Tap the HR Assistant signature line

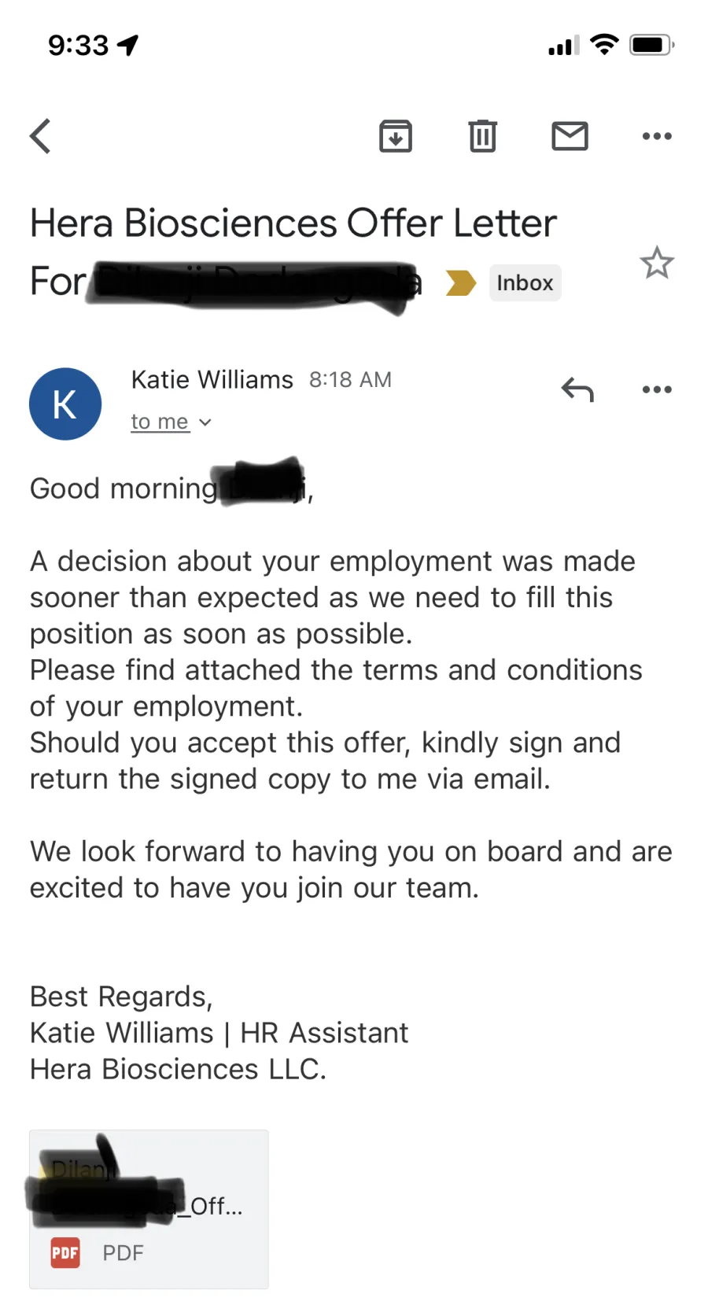pos(219,1032)
